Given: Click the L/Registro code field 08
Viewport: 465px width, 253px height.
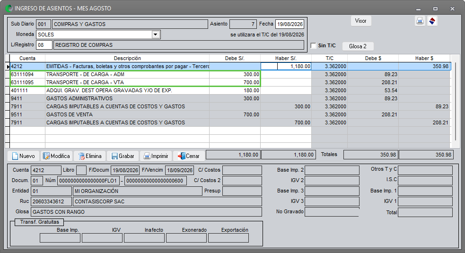Looking at the screenshot, I should (x=44, y=45).
